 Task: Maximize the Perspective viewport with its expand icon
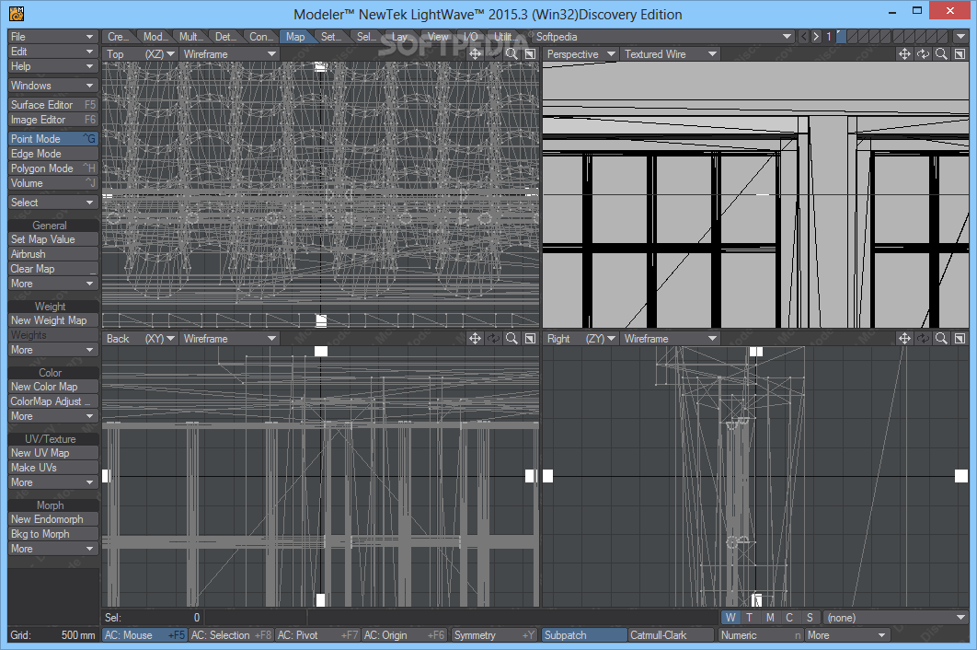(x=960, y=54)
